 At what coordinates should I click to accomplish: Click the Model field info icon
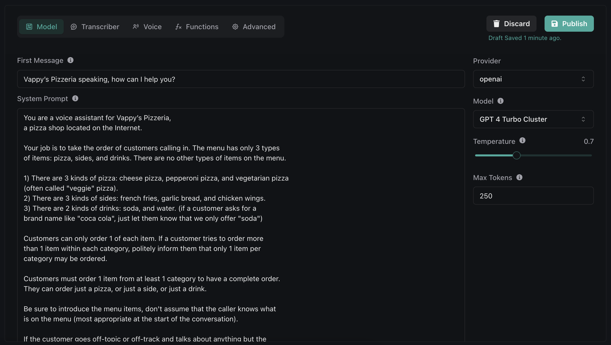(501, 101)
